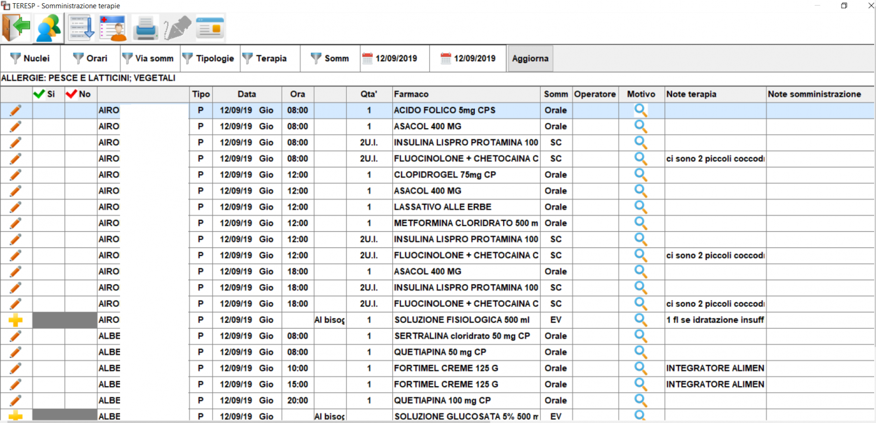The height and width of the screenshot is (423, 876).
Task: Mark Si for SERTRALINA cloridrato row
Action: click(49, 336)
